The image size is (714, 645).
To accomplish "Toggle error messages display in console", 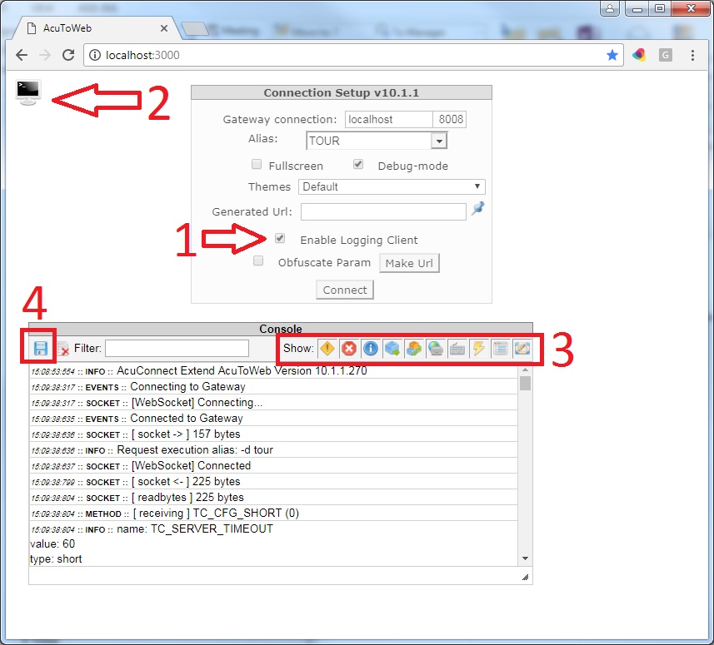I will click(x=349, y=349).
